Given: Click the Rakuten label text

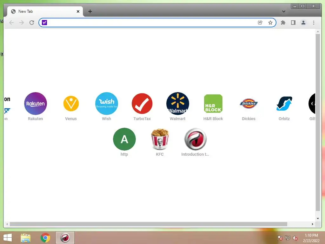Looking at the screenshot, I should tap(36, 119).
